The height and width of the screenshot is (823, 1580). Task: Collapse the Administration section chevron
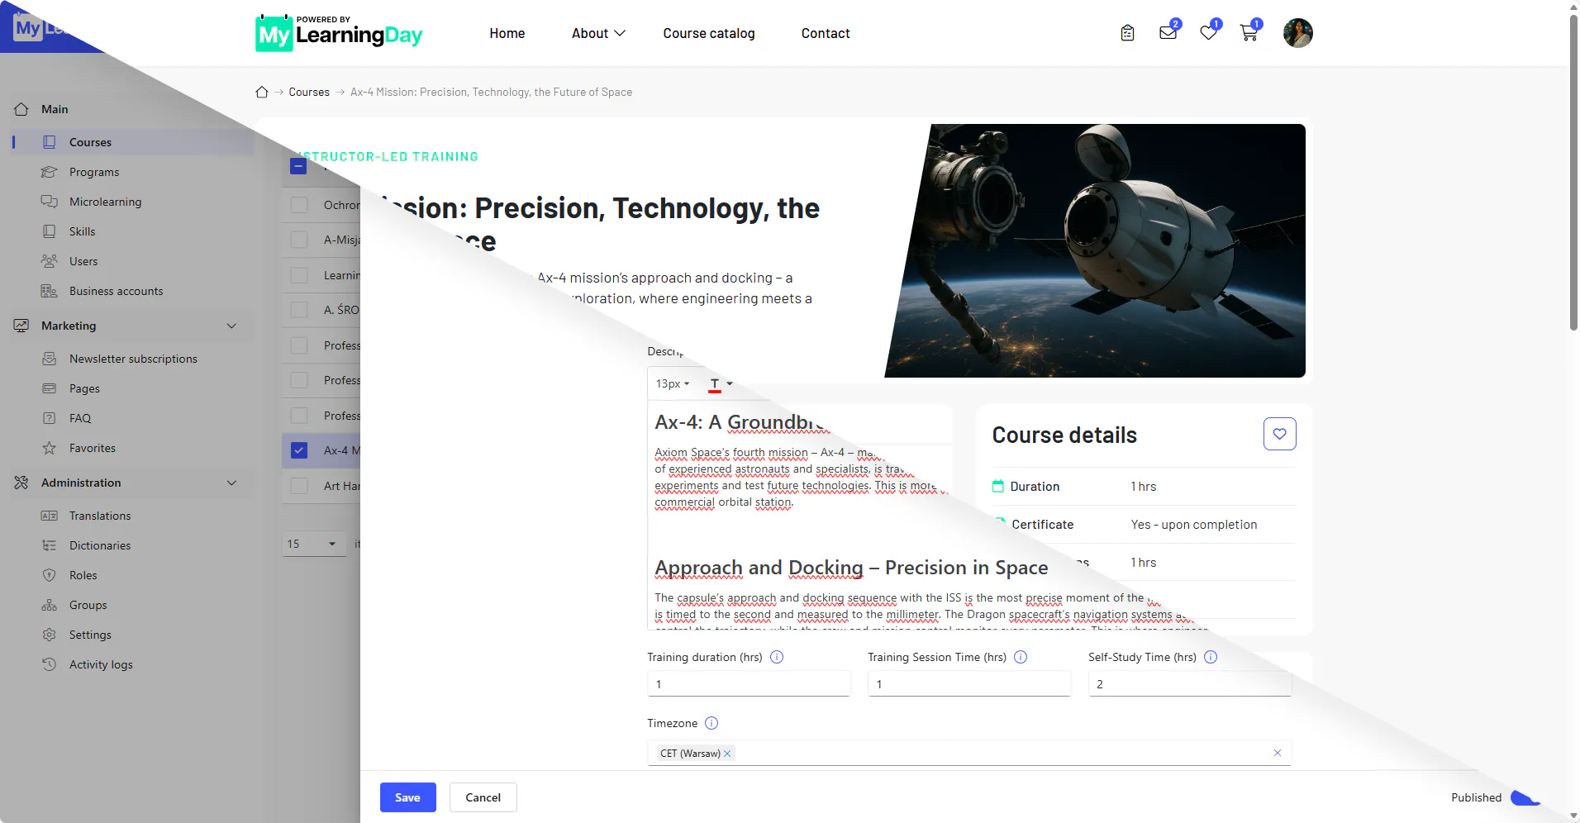coord(231,483)
